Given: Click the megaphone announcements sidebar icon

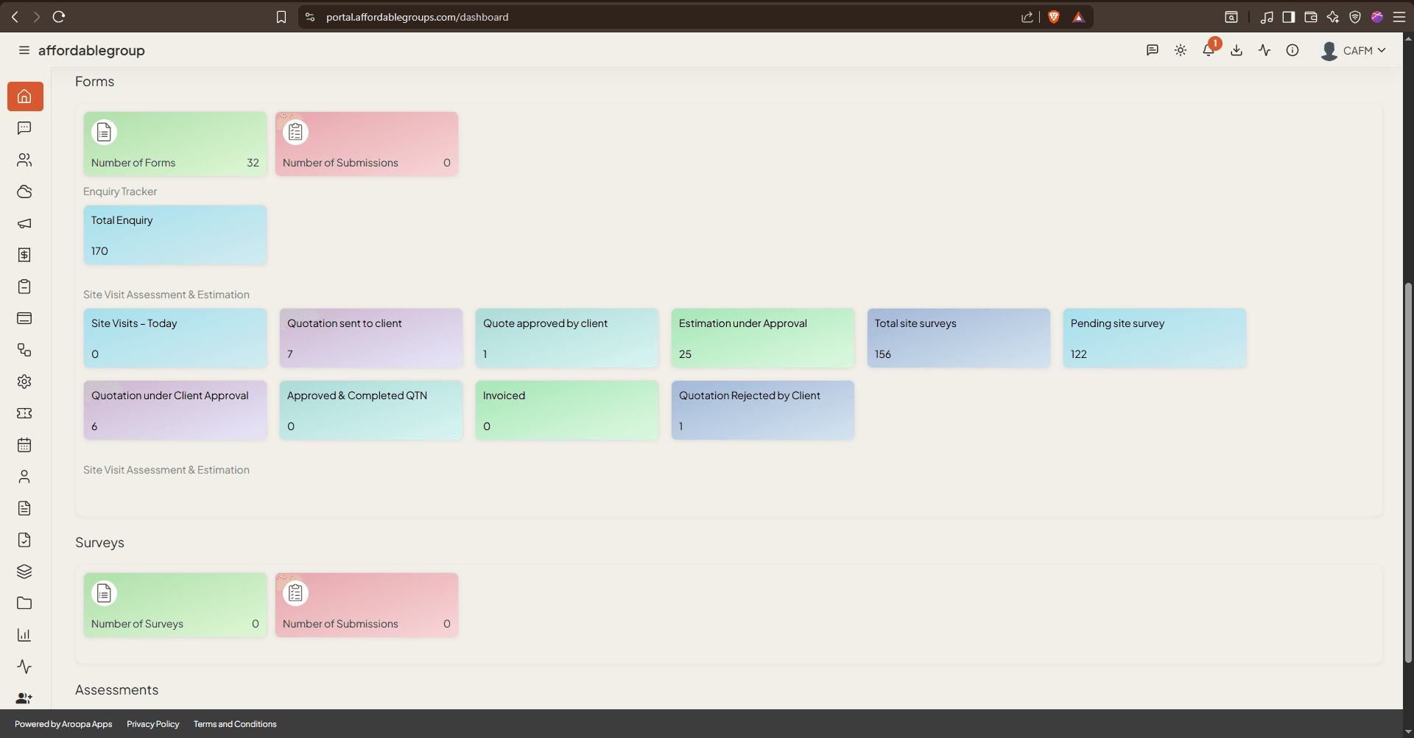Looking at the screenshot, I should (24, 223).
